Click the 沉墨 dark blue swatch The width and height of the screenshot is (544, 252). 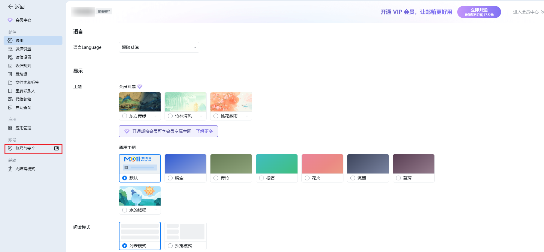pos(368,164)
